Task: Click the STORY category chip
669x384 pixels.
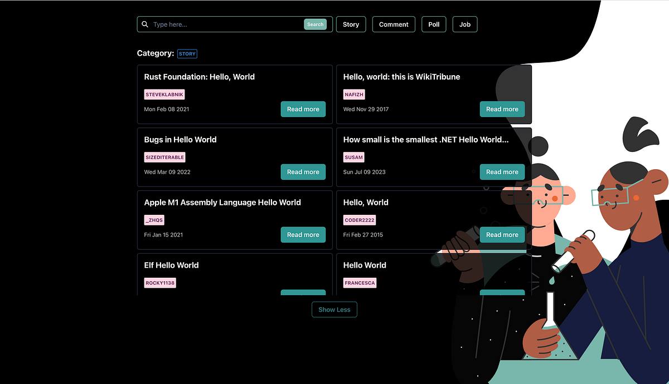Action: click(x=187, y=53)
